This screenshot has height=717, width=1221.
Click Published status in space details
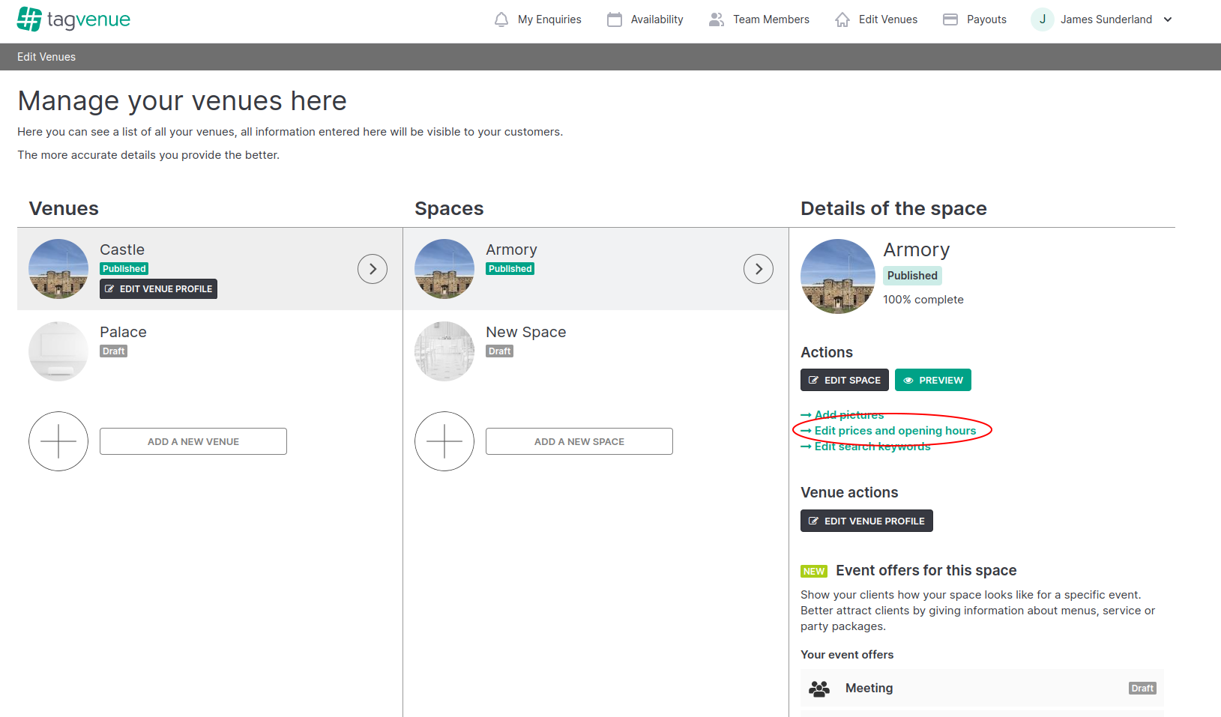point(912,276)
